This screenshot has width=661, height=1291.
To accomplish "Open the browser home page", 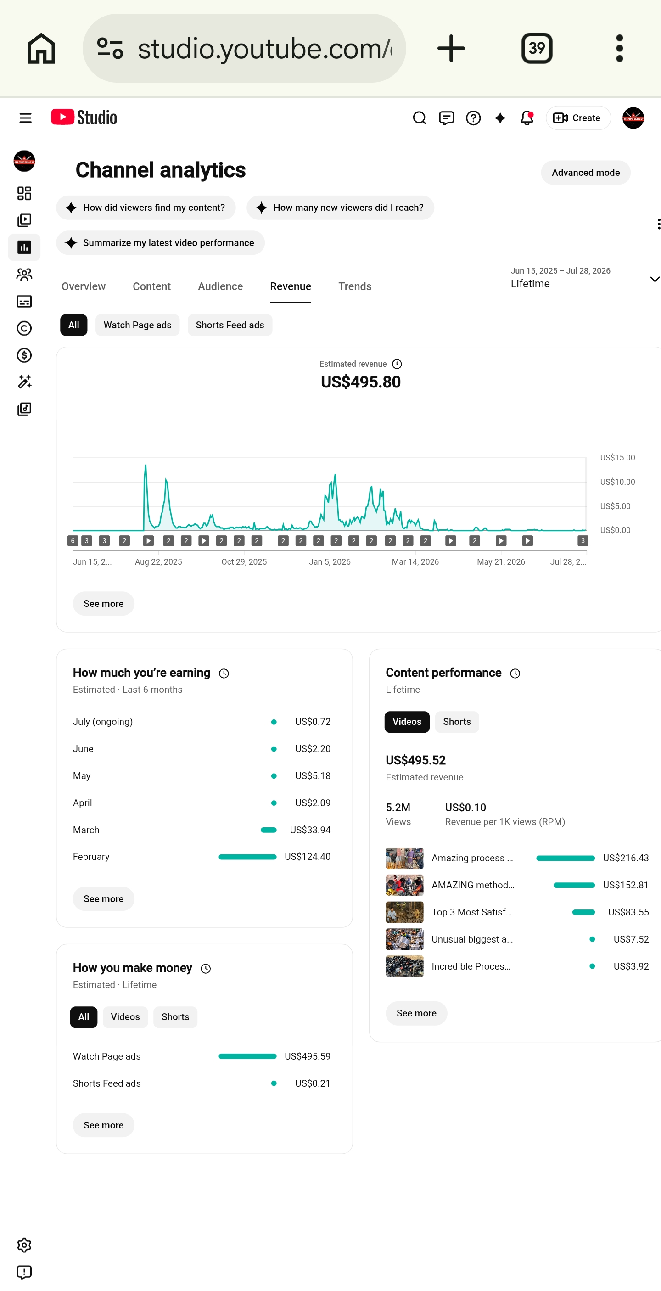I will coord(41,48).
